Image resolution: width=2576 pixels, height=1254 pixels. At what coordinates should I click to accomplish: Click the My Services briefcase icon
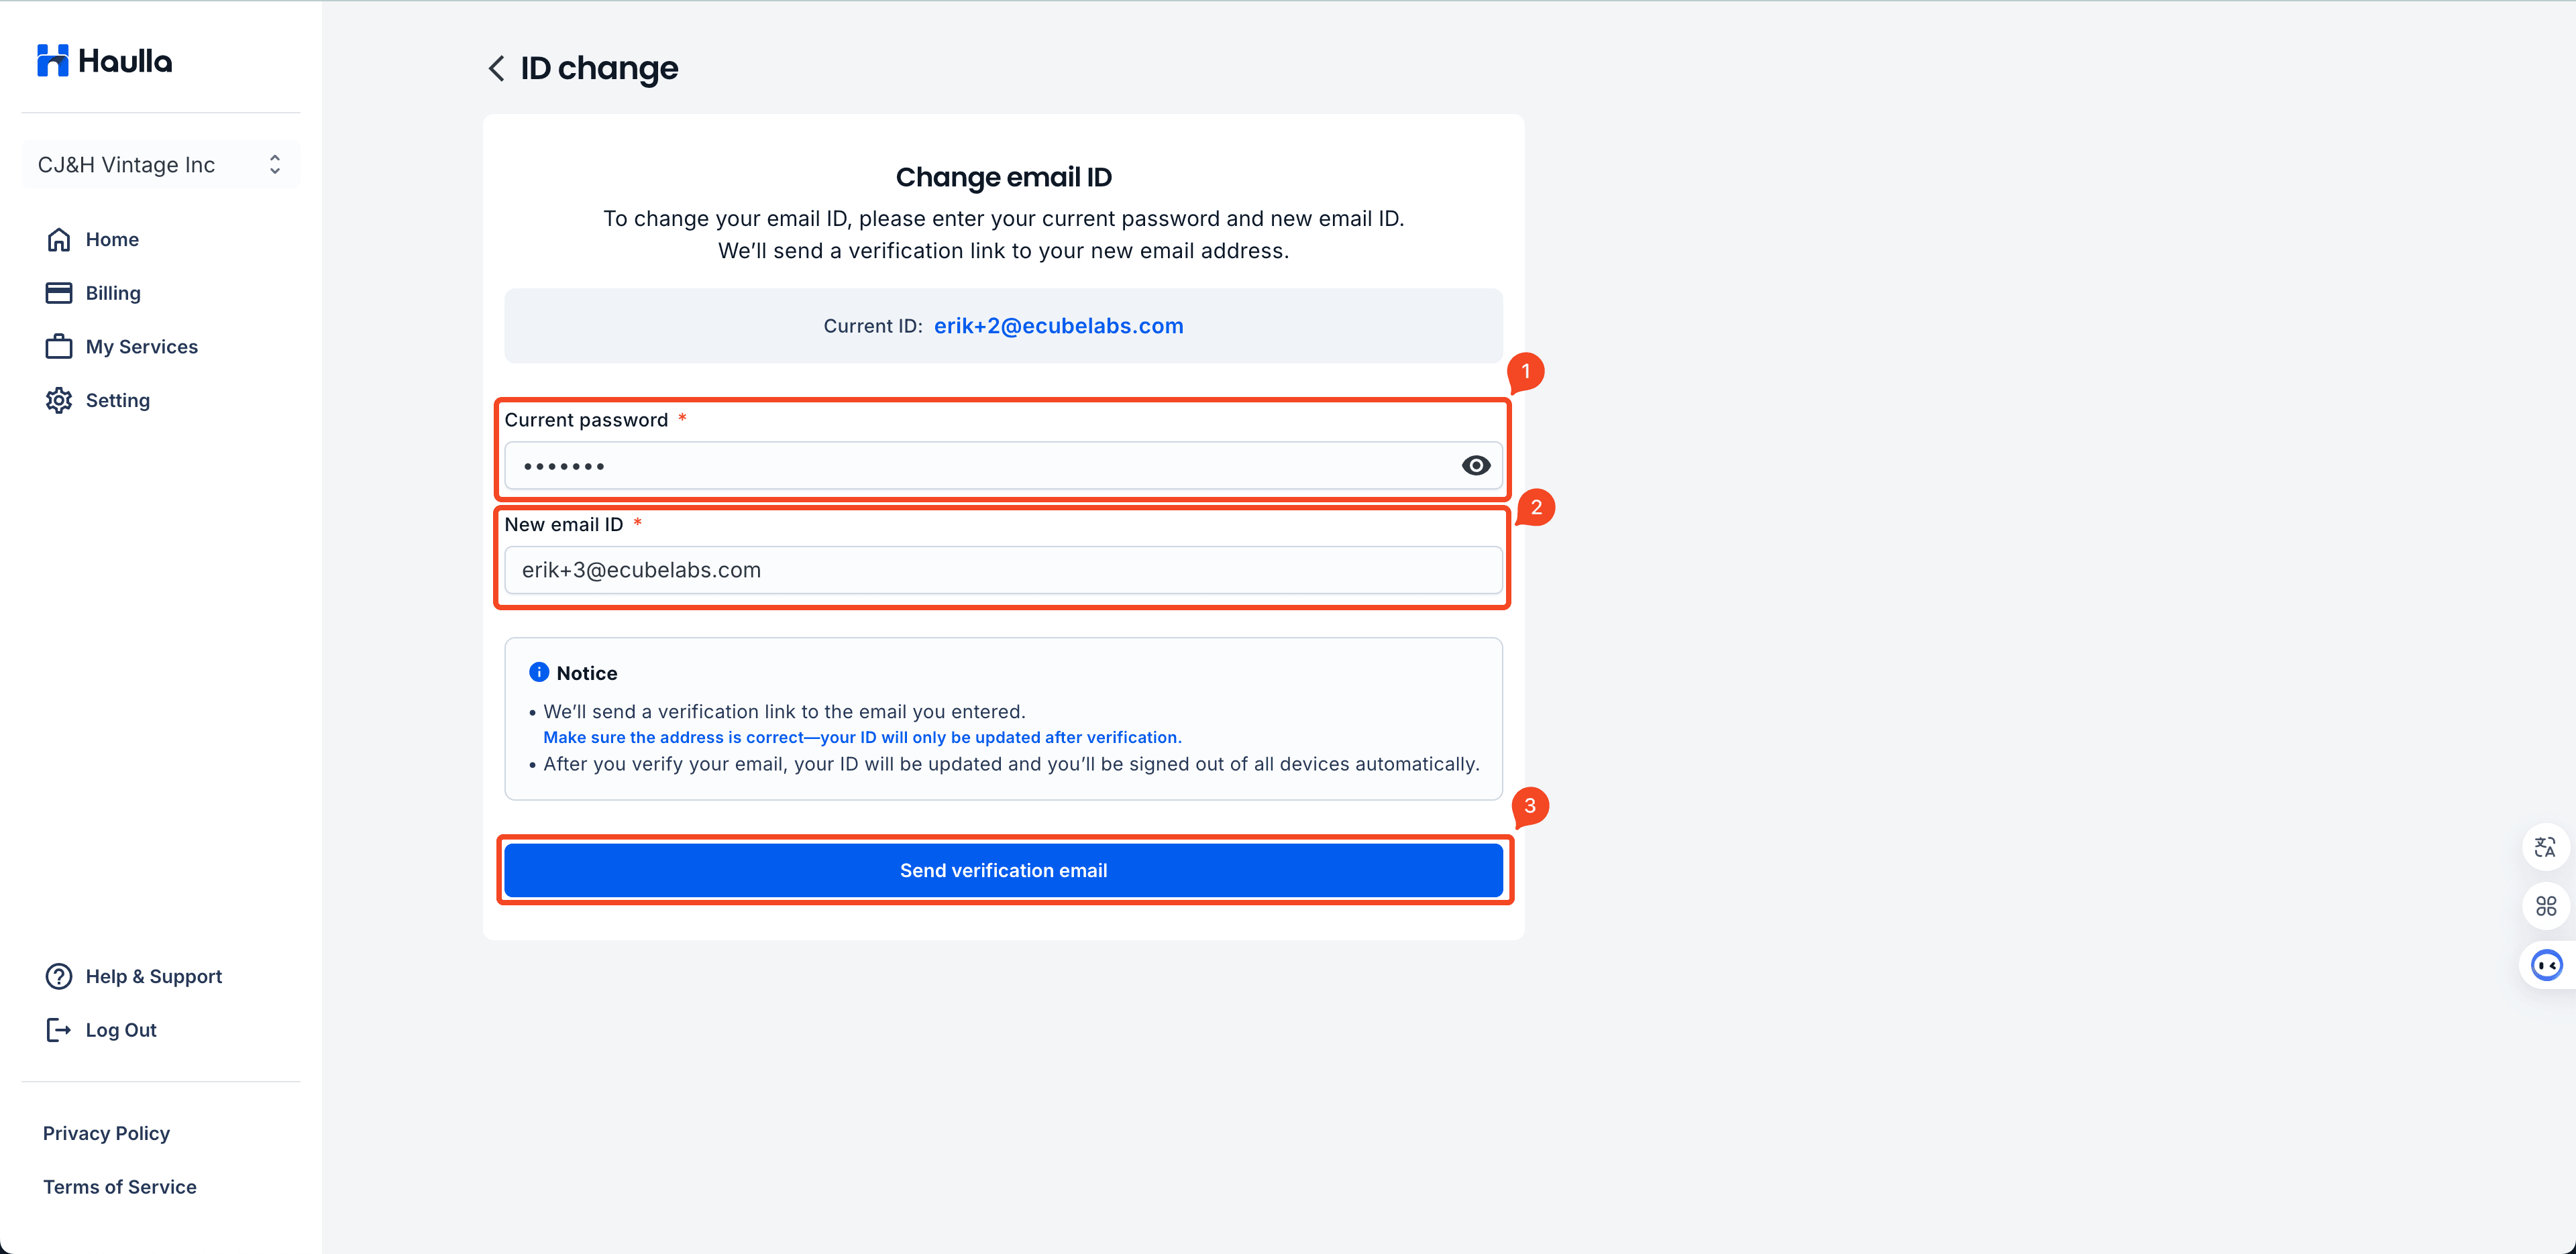pyautogui.click(x=59, y=347)
